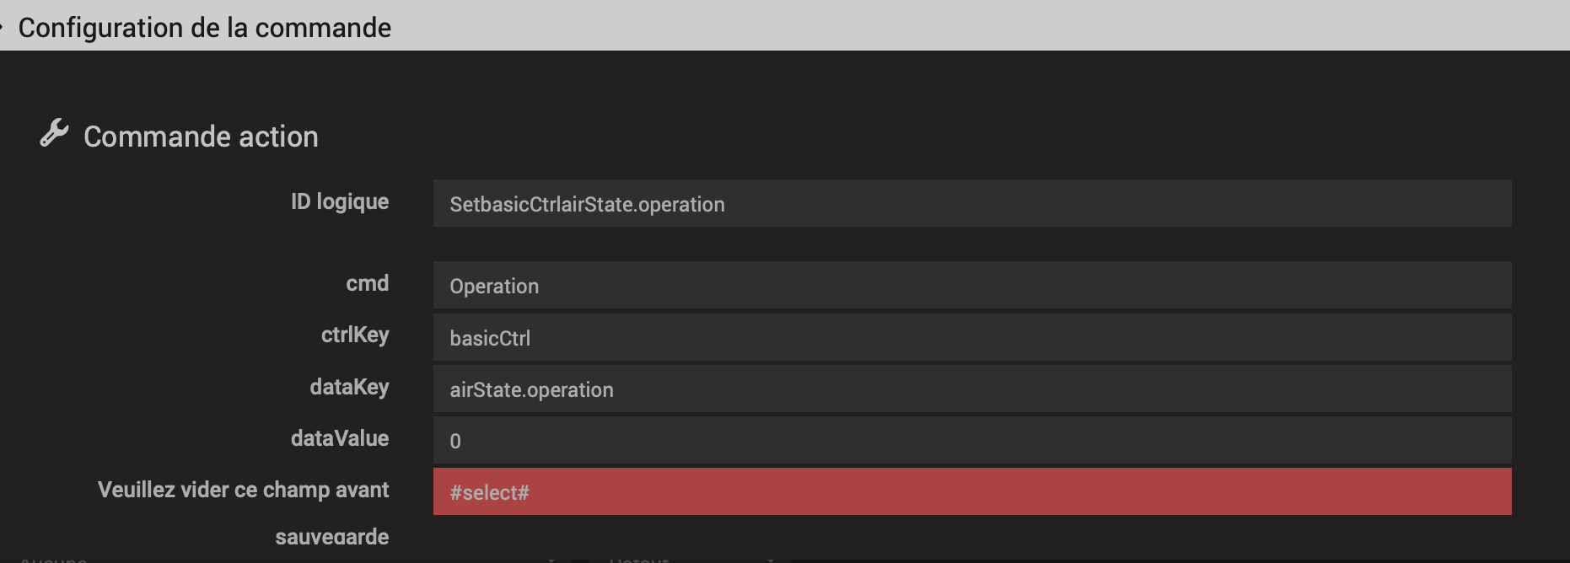Click the cmd label
Viewport: 1570px width, 563px height.
point(368,283)
